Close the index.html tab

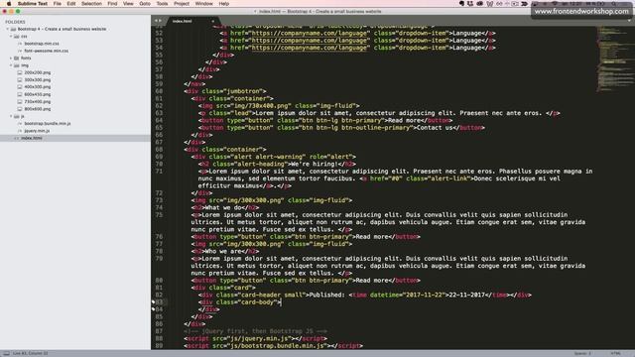[x=213, y=21]
